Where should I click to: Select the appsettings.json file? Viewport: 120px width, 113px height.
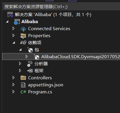click(x=46, y=85)
